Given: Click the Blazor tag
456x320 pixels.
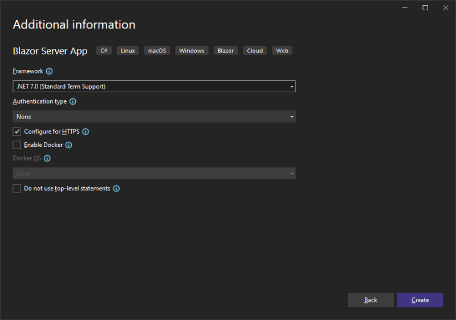Looking at the screenshot, I should click(226, 51).
